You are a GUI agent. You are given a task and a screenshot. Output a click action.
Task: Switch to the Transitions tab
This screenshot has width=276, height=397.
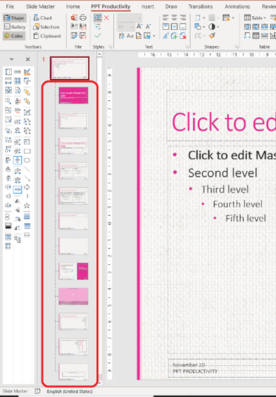200,7
